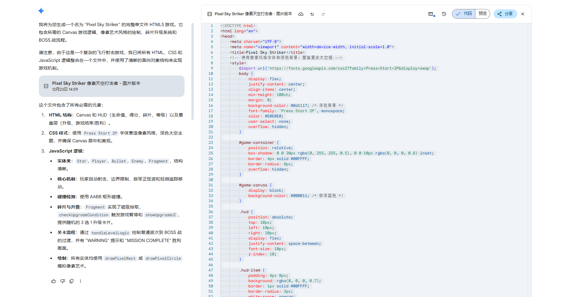Click the canvas title text
The height and width of the screenshot is (297, 566).
(x=253, y=14)
